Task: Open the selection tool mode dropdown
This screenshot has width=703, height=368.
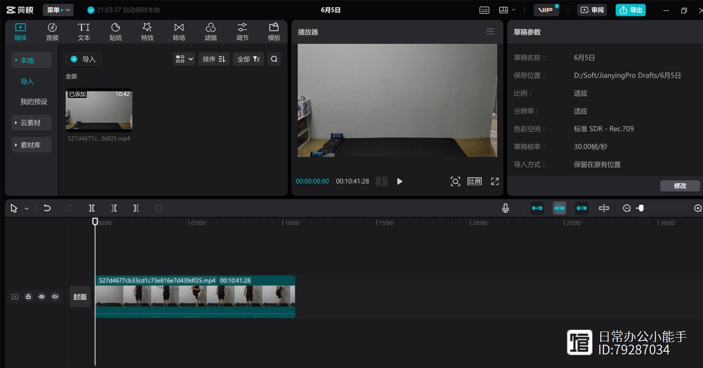Action: [x=26, y=208]
